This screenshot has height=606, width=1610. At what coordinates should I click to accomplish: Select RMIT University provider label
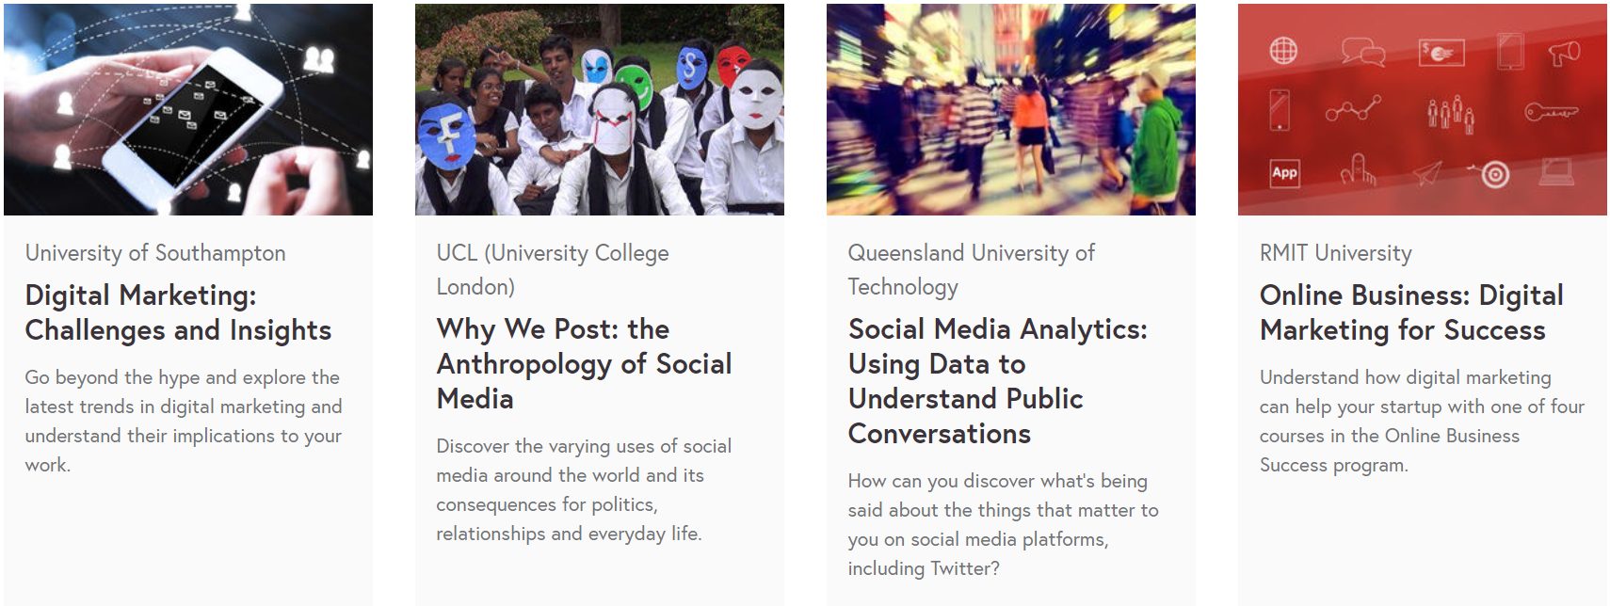click(x=1335, y=253)
